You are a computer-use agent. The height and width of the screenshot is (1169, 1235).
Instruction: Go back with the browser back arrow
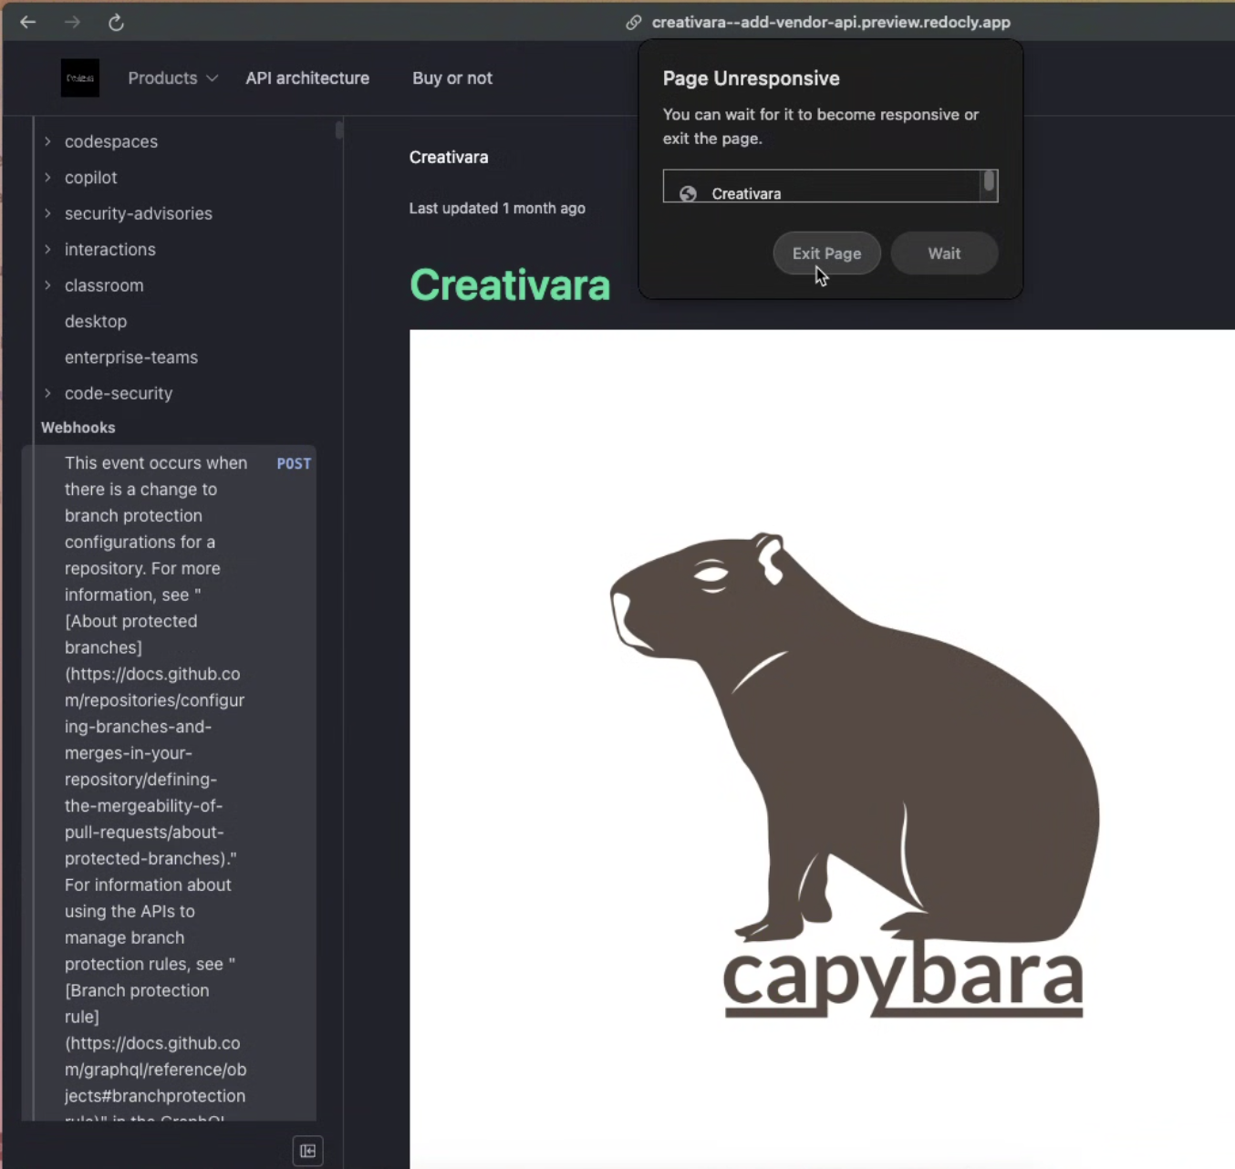click(28, 22)
